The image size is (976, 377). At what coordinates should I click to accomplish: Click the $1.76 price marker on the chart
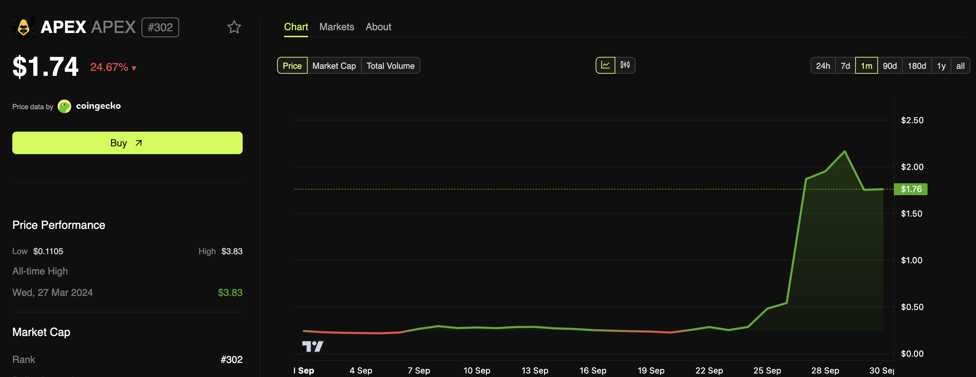pos(910,189)
